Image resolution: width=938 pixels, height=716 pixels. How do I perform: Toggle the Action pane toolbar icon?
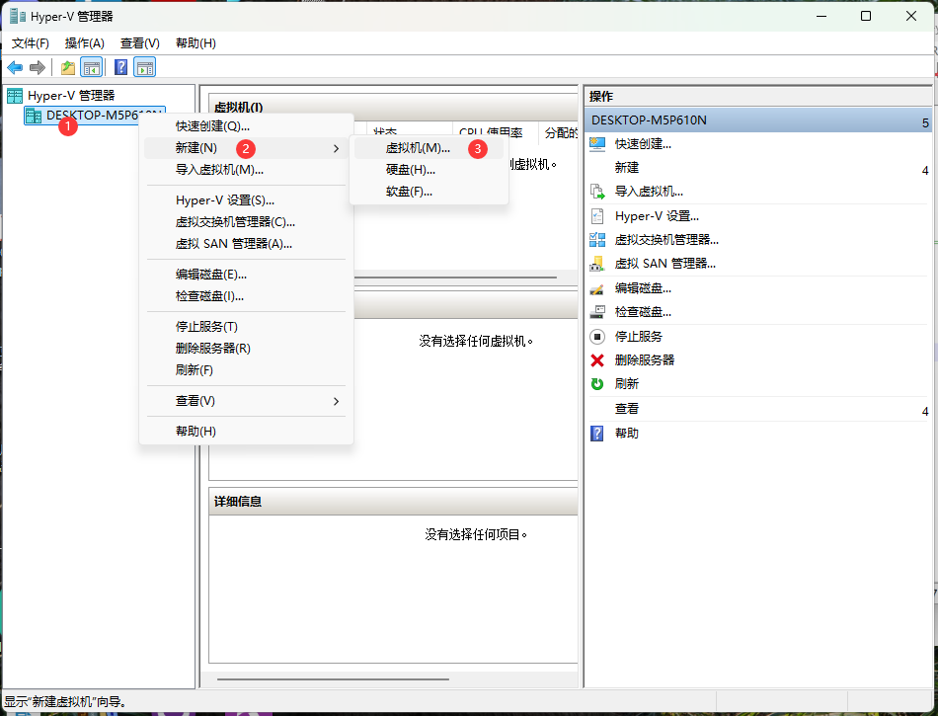click(x=144, y=67)
